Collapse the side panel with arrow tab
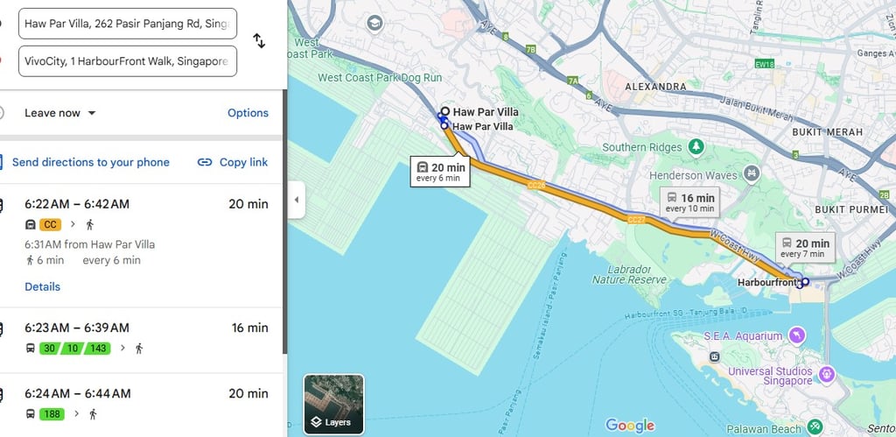Viewport: 896px width, 437px height. (x=296, y=200)
